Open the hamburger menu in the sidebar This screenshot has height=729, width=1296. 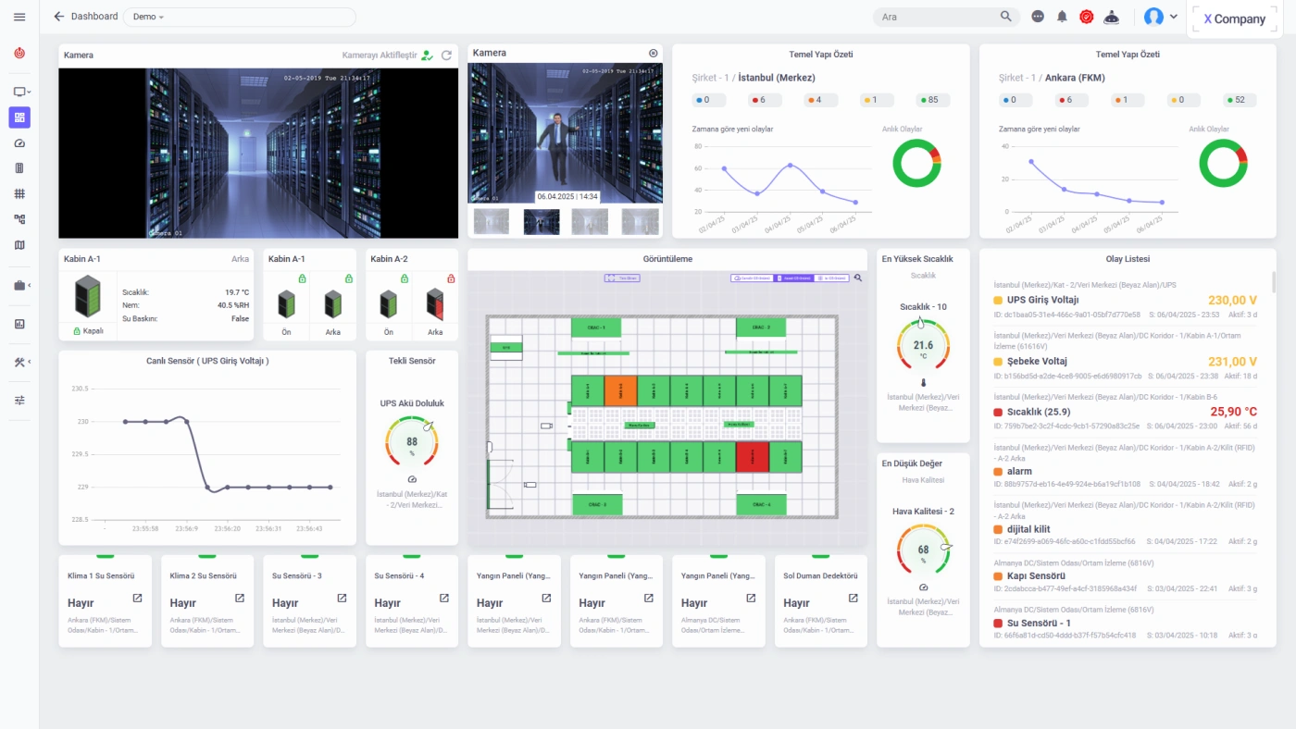pos(19,17)
